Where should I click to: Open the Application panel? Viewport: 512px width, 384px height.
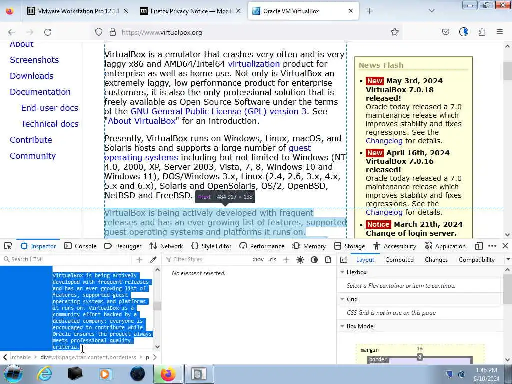(x=445, y=246)
